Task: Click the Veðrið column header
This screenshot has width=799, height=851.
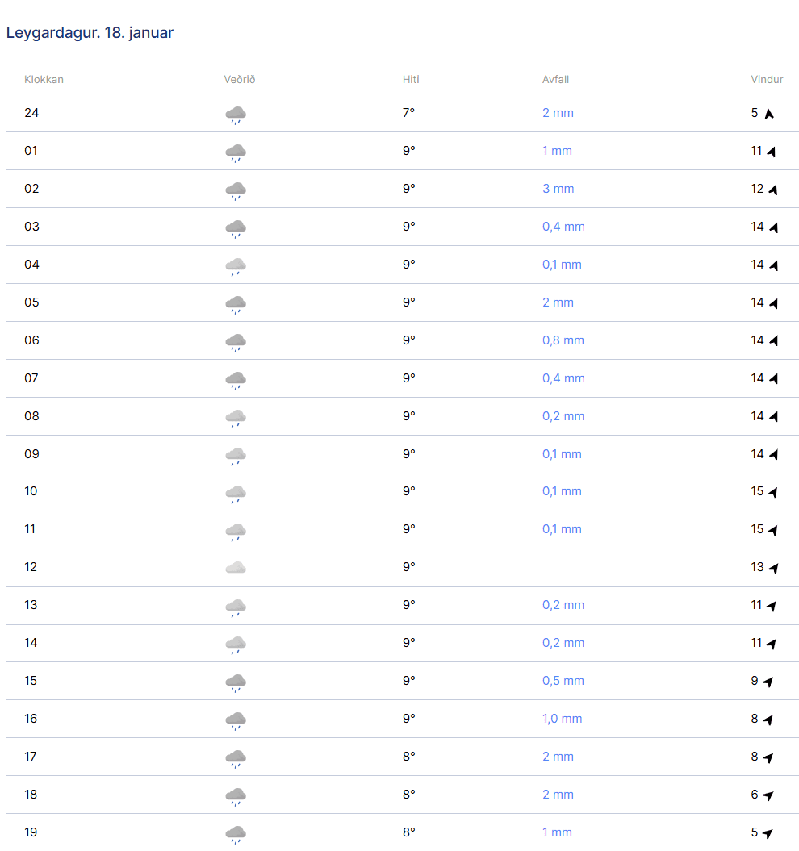Action: pyautogui.click(x=240, y=79)
